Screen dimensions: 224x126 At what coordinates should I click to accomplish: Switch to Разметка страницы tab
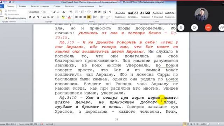point(40,6)
